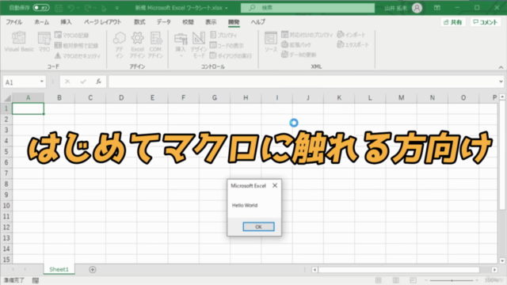The width and height of the screenshot is (507, 285).
Task: Open control Properties (プロパティ)
Action: tap(223, 35)
